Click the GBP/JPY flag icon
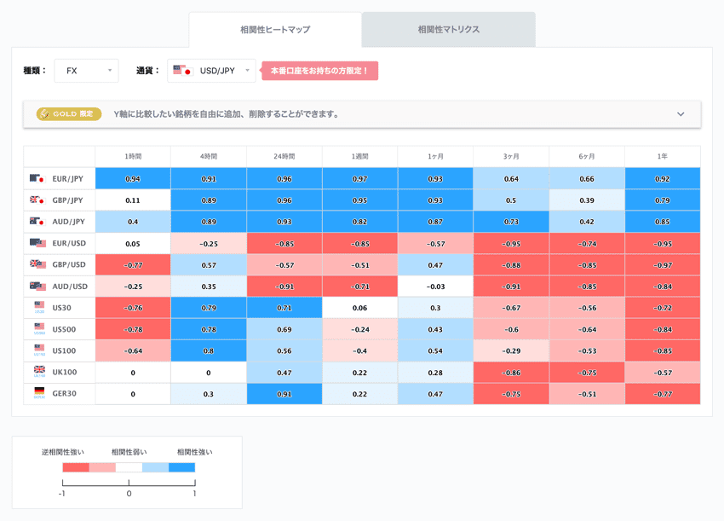This screenshot has height=521, width=724. coord(37,200)
